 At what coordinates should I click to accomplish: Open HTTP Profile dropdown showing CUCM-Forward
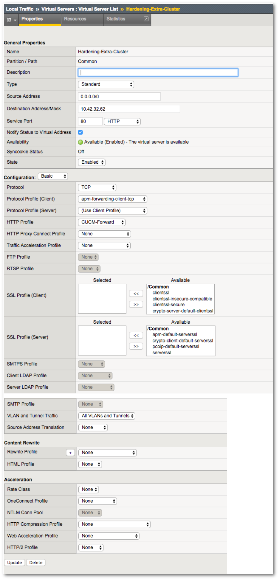click(102, 222)
